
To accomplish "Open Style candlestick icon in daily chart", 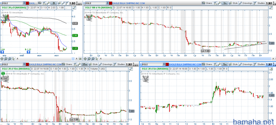I will [x=59, y=3].
